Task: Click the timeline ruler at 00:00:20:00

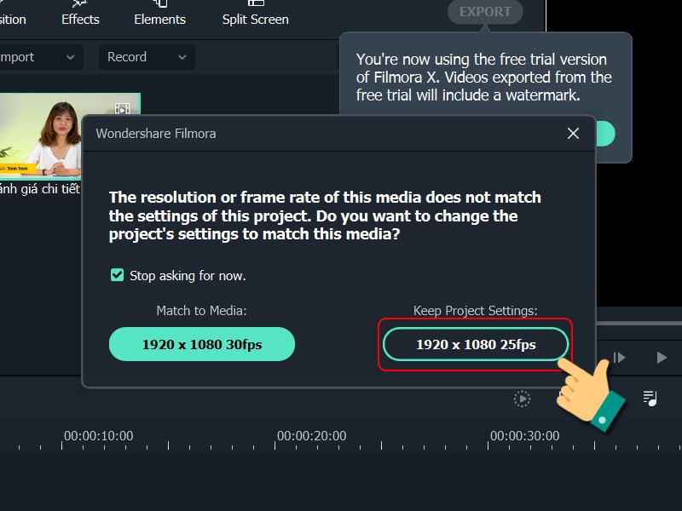Action: click(309, 435)
